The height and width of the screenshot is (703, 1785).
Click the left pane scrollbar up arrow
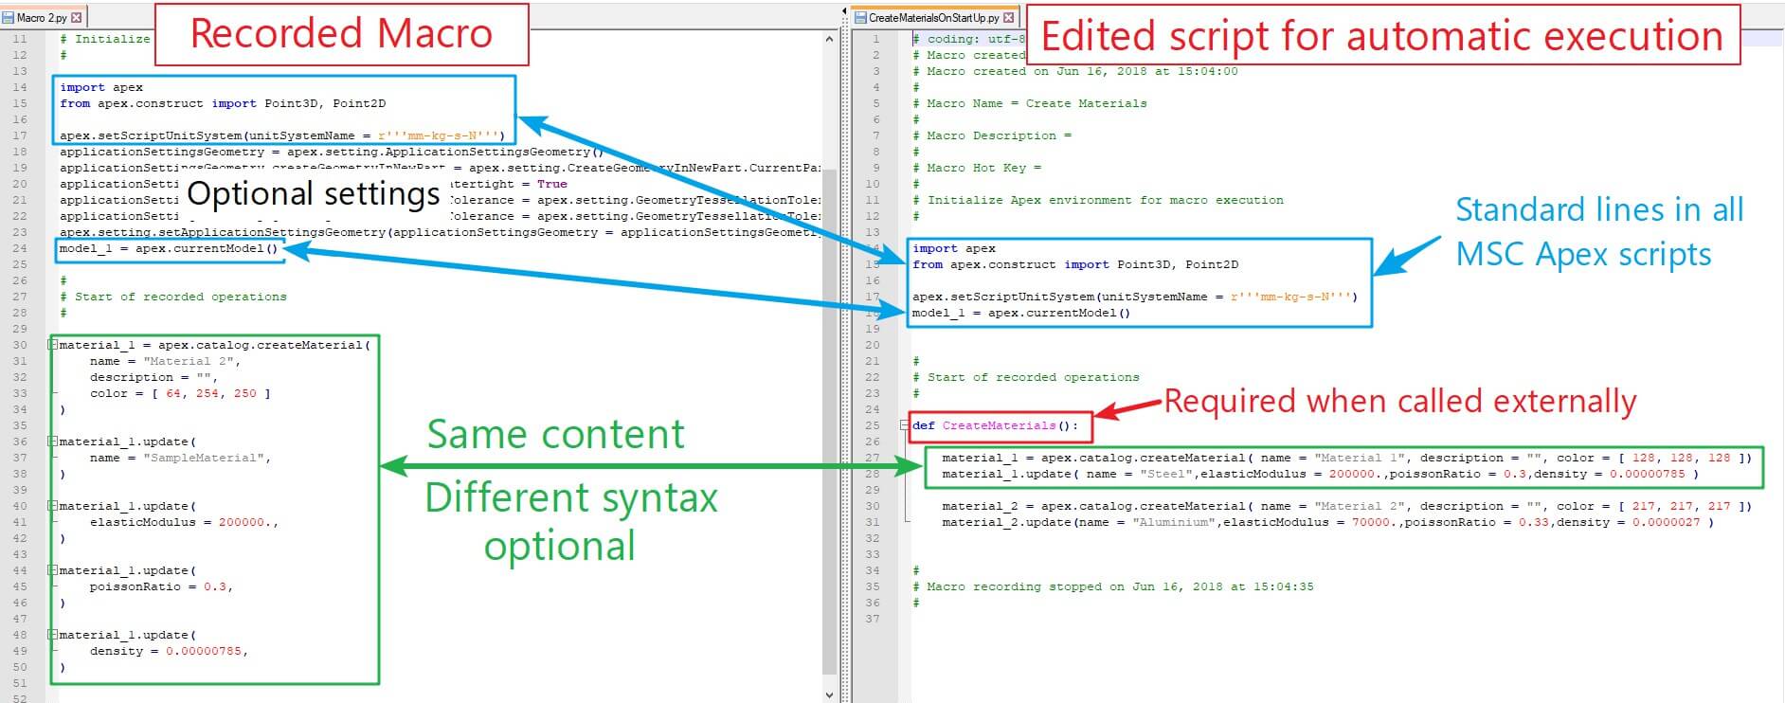pyautogui.click(x=830, y=40)
